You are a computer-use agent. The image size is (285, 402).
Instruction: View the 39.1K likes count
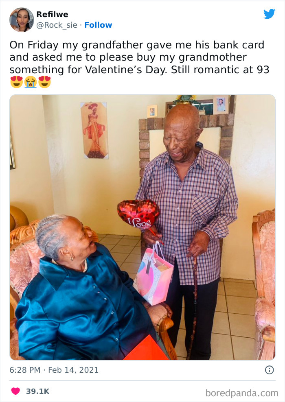[38, 391]
